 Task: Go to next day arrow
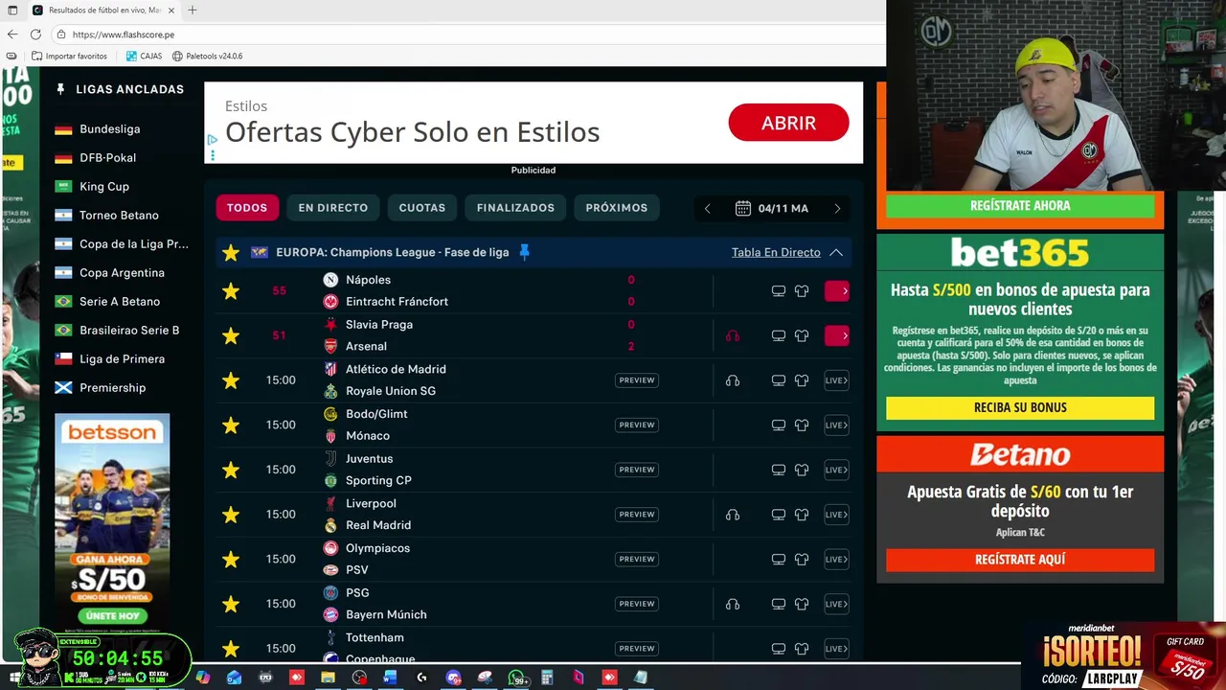[837, 208]
